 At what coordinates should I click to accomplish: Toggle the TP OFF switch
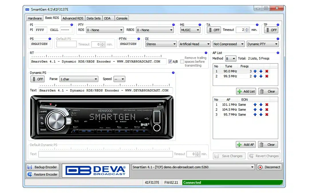click(271, 30)
